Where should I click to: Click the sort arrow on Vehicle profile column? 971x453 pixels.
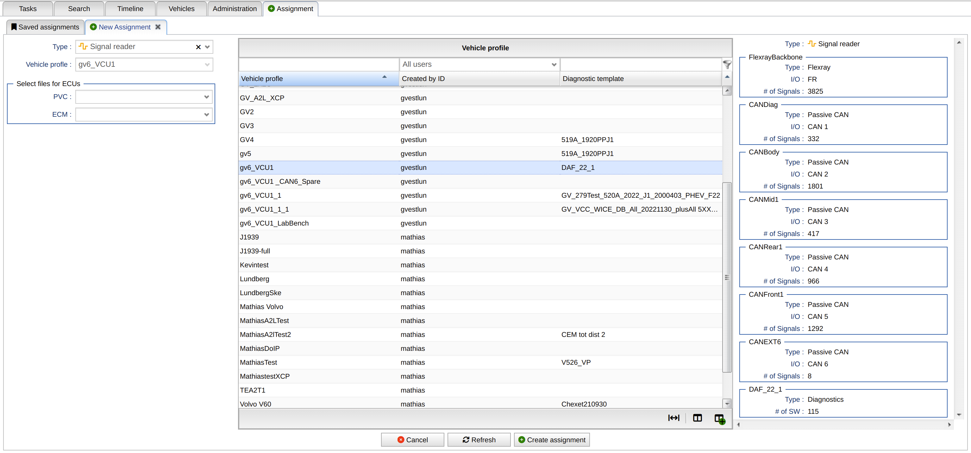[x=384, y=77]
